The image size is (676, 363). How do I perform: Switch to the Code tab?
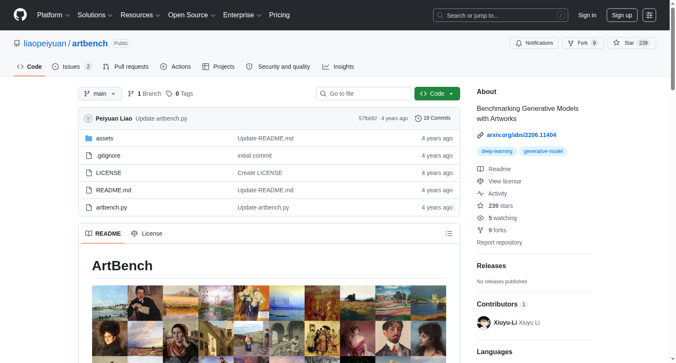click(30, 67)
